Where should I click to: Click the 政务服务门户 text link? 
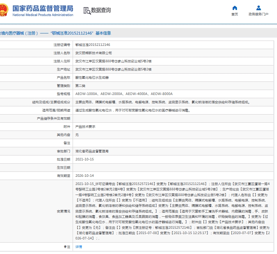click(258, 14)
